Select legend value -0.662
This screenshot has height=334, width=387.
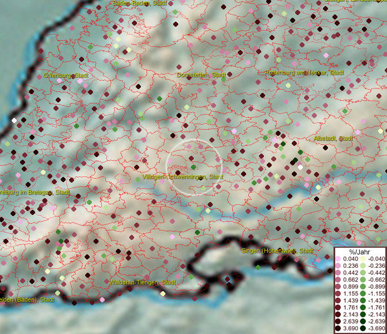(376, 280)
